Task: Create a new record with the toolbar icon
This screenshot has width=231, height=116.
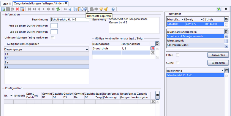Action: [x=3, y=9]
